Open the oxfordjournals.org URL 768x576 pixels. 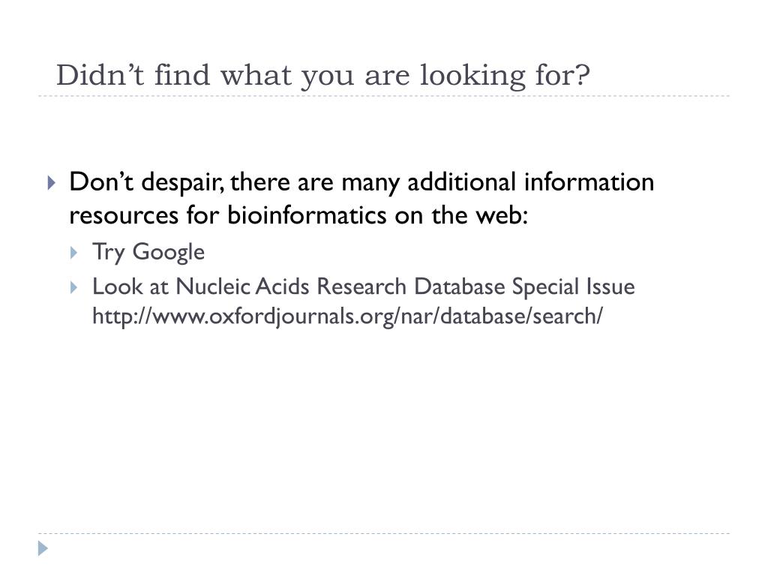347,316
